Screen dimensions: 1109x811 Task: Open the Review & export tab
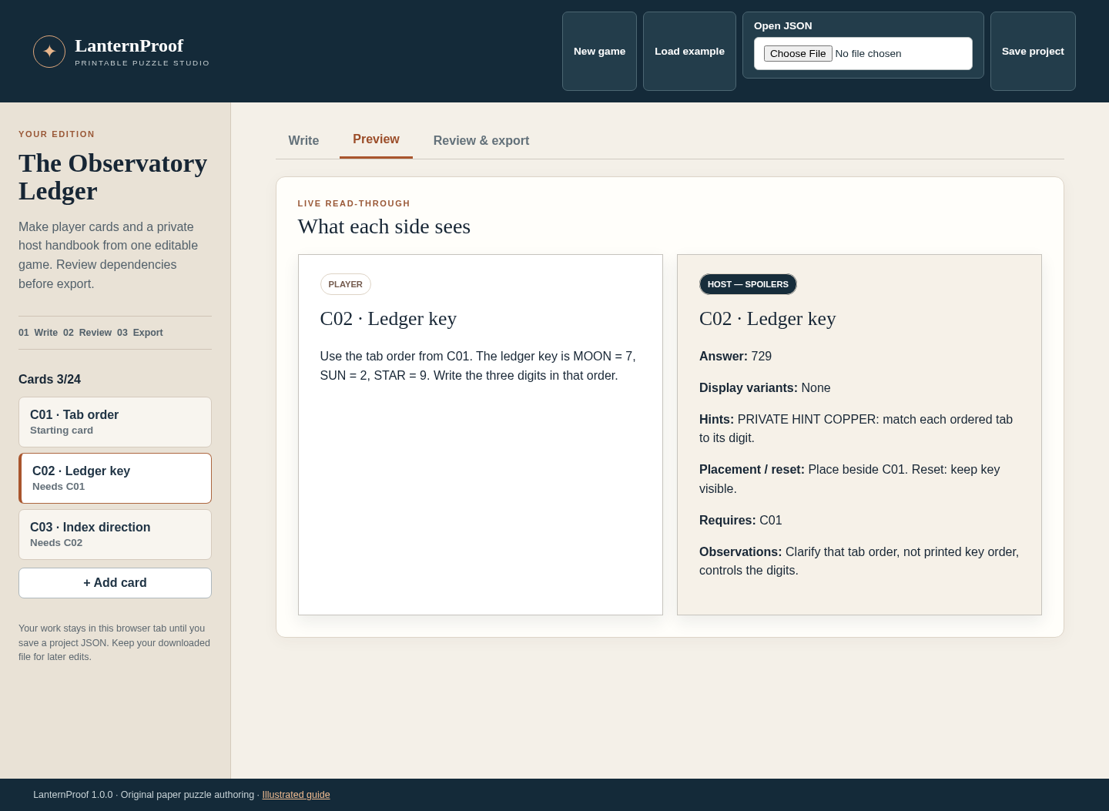[481, 141]
